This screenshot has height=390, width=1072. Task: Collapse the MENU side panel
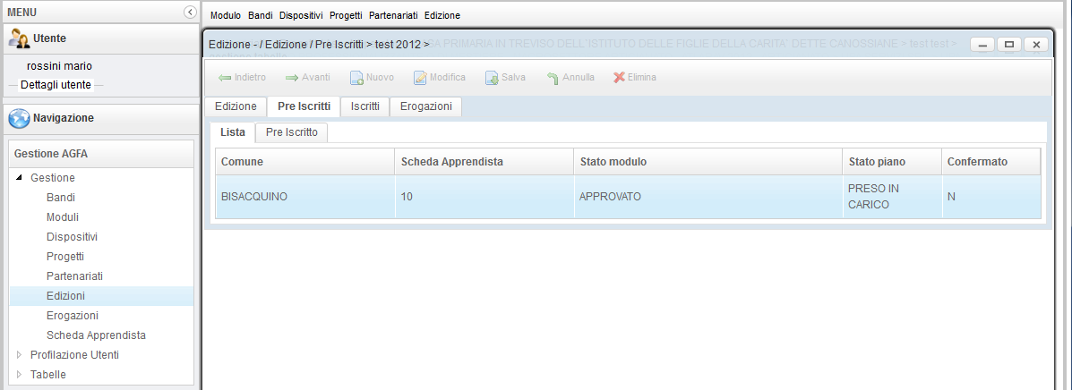189,12
